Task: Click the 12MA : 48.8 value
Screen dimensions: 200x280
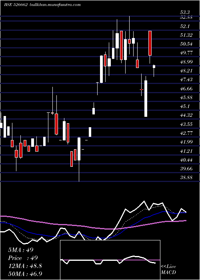Action: click(25, 266)
